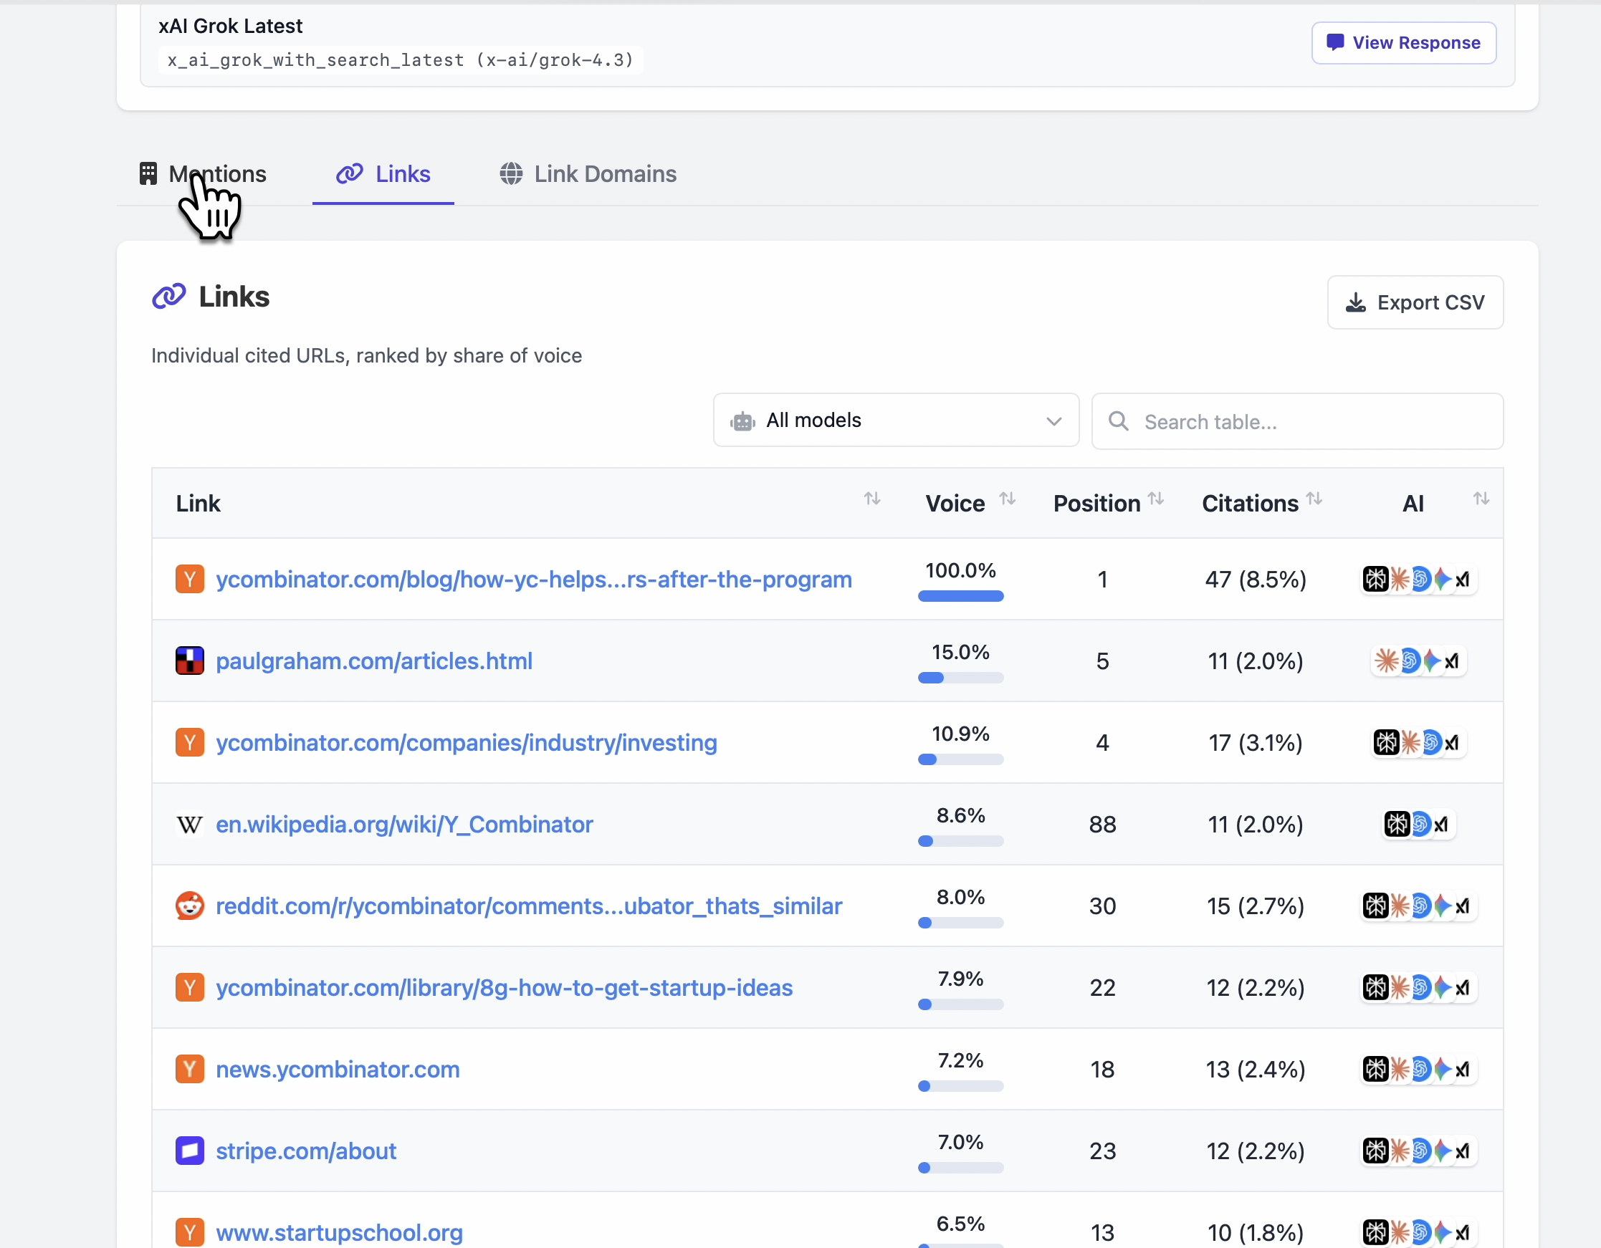Click the chat bubble icon on View Response
The width and height of the screenshot is (1601, 1248).
tap(1335, 42)
